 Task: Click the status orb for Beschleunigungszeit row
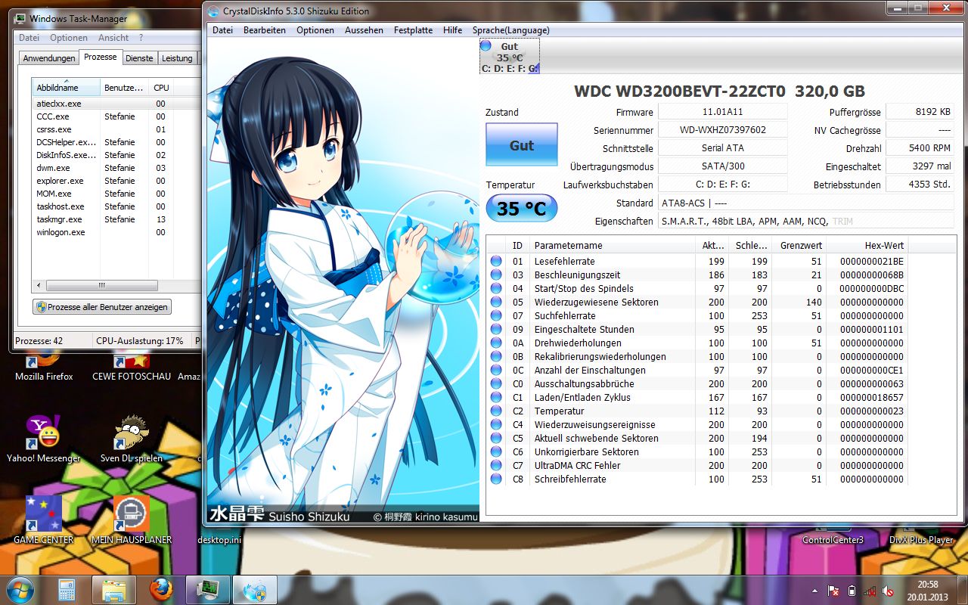click(x=496, y=275)
